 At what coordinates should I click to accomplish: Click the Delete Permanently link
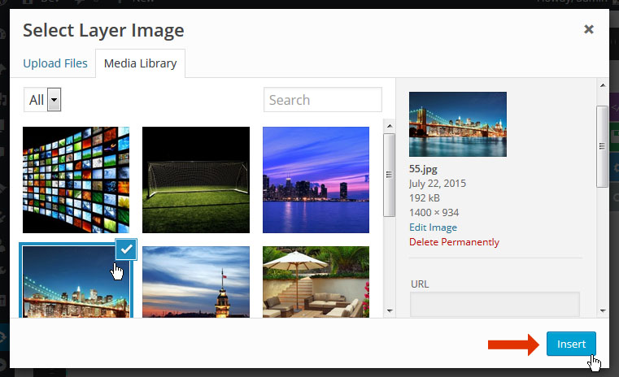pyautogui.click(x=454, y=242)
